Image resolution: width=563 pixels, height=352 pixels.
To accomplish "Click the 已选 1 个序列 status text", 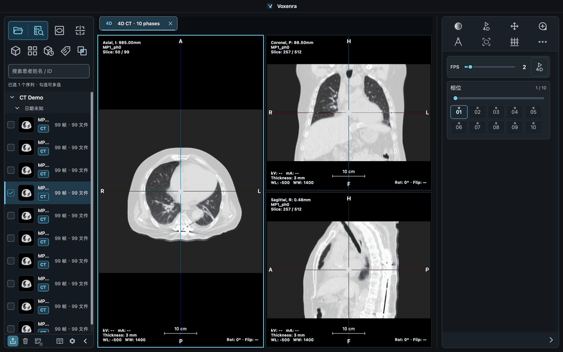I will (34, 85).
